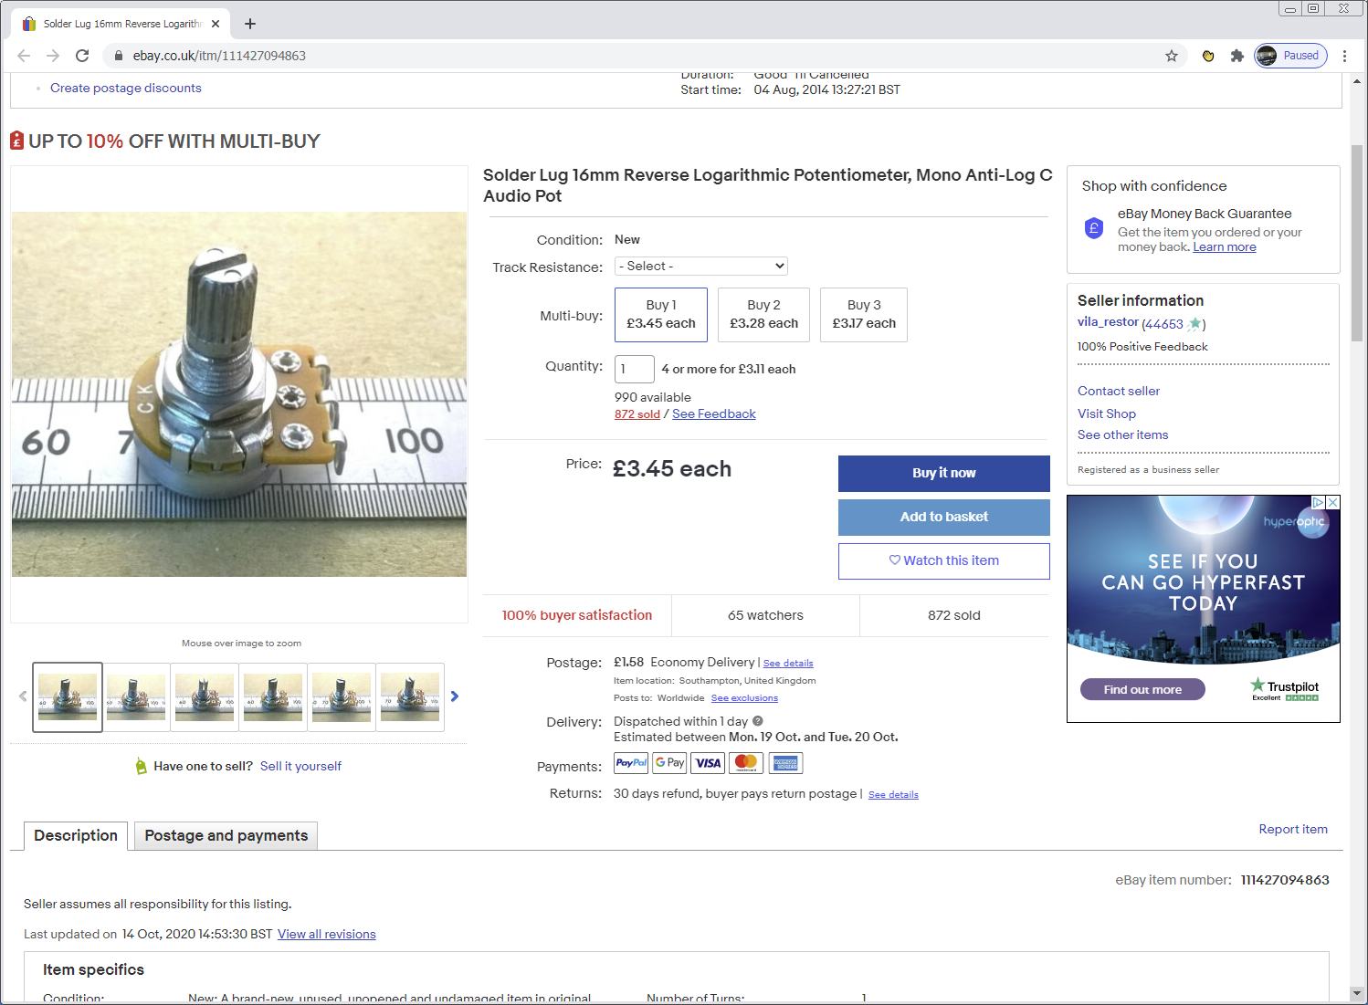Click inside the Quantity input field
Image resolution: width=1368 pixels, height=1005 pixels.
click(x=634, y=369)
